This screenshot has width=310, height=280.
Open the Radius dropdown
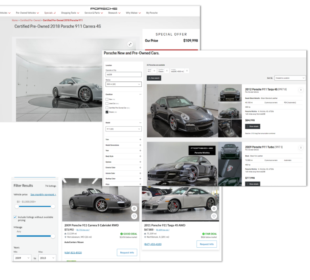coord(124,84)
